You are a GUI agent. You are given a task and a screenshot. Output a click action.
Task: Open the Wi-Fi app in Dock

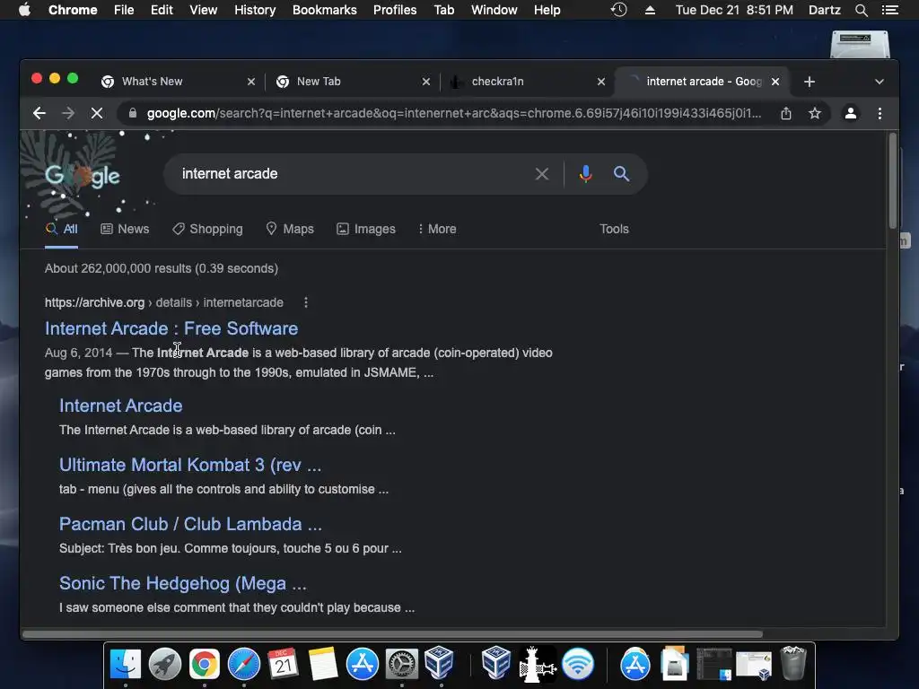click(578, 665)
